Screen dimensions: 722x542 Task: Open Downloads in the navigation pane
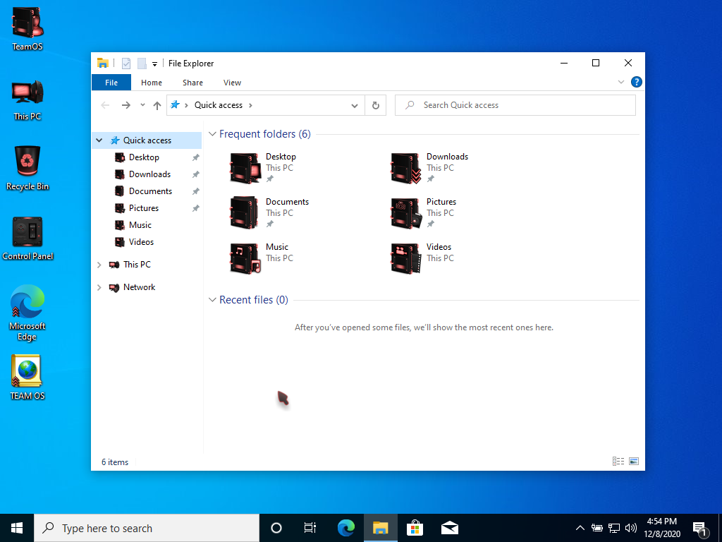pos(149,174)
